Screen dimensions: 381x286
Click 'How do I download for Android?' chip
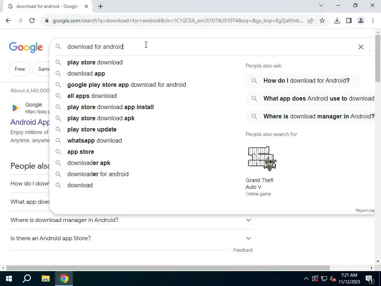(x=303, y=81)
